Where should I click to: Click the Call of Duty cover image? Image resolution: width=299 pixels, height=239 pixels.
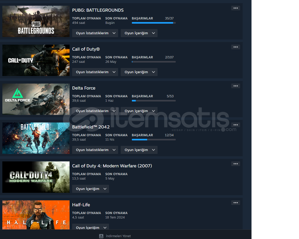36,60
